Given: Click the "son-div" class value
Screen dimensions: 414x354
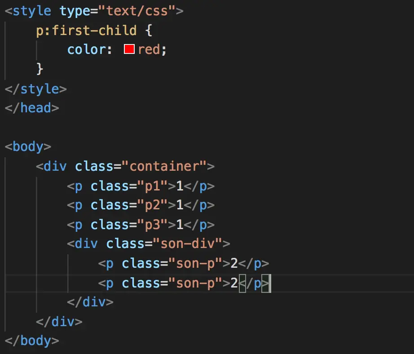Looking at the screenshot, I should click(x=187, y=243).
